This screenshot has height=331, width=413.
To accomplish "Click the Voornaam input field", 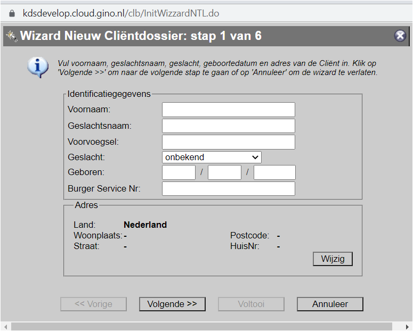I will (x=228, y=110).
